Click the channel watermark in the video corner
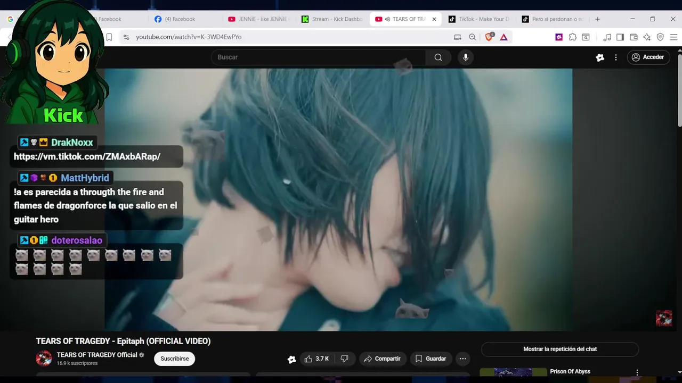This screenshot has height=383, width=682. tap(664, 318)
